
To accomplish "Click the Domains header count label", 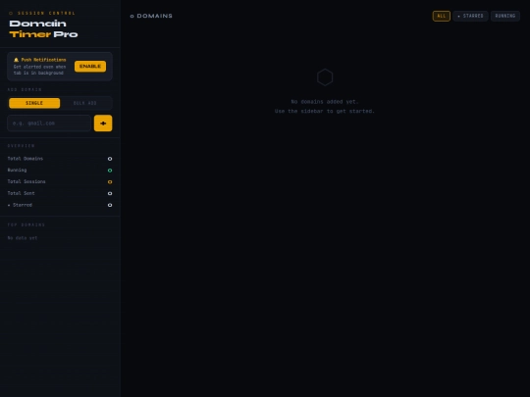I will pos(151,16).
